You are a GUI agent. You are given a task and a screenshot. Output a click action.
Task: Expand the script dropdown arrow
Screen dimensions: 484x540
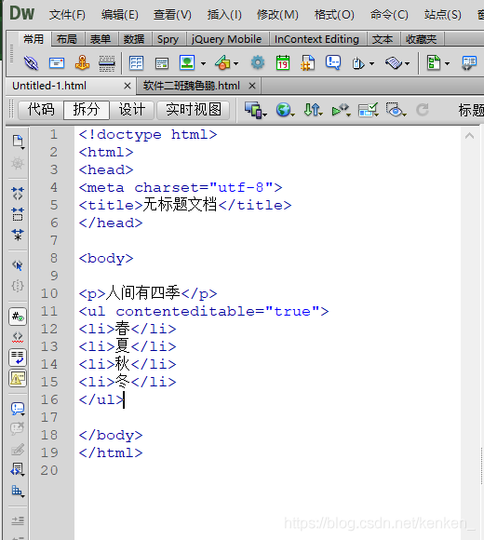tap(408, 63)
